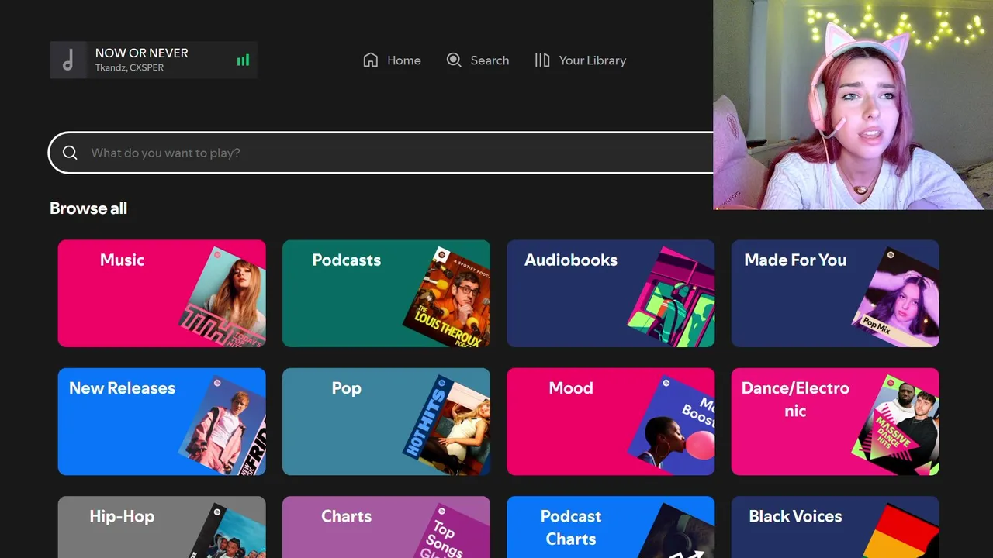Screen dimensions: 993x558
Task: Go to Home tab
Action: click(393, 60)
